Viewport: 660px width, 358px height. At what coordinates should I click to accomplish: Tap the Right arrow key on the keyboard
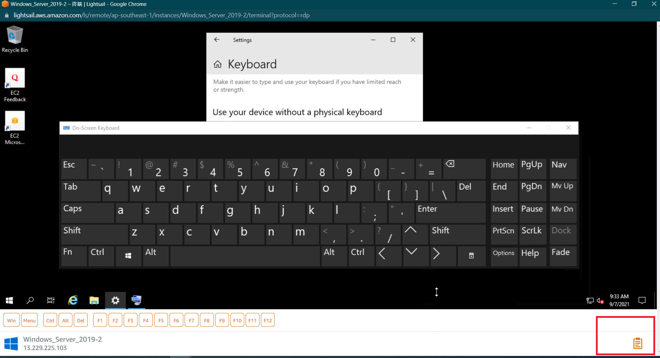[443, 256]
